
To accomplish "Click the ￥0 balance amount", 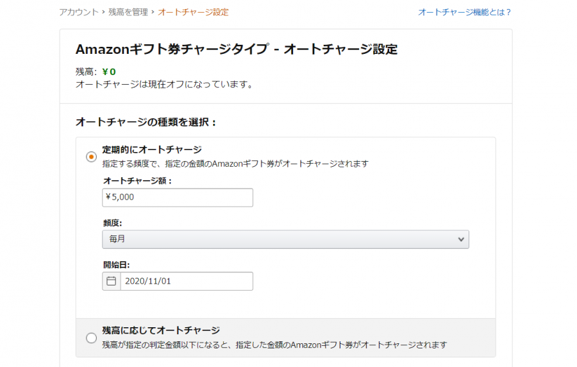I will [x=109, y=72].
